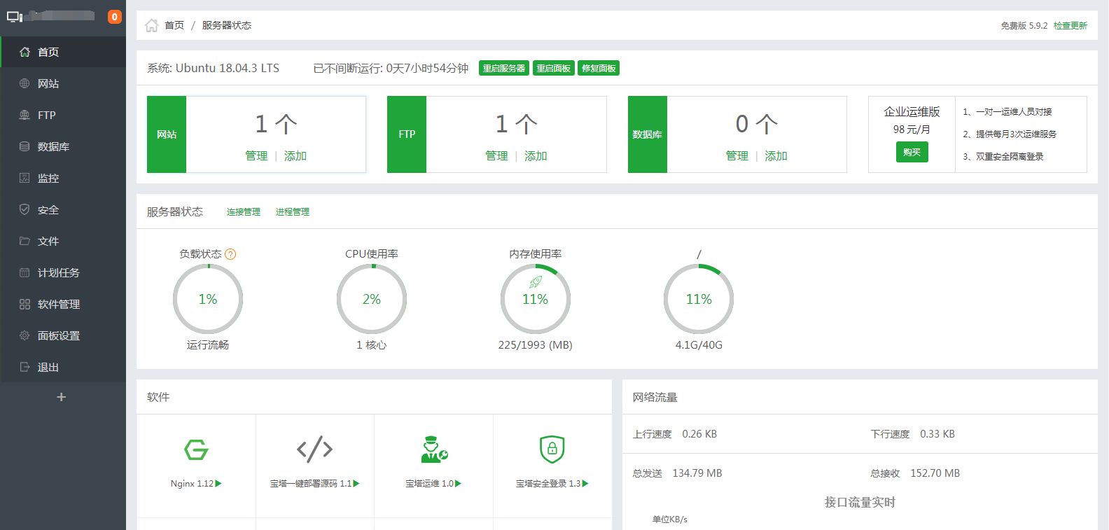Click 管理 in the 数据库 card

737,155
